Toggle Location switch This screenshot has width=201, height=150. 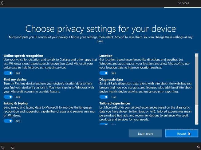(104, 73)
